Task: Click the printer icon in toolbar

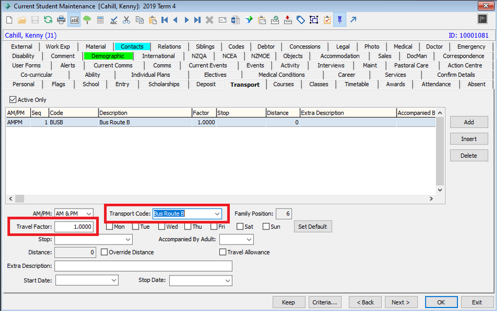Action: coord(61,20)
